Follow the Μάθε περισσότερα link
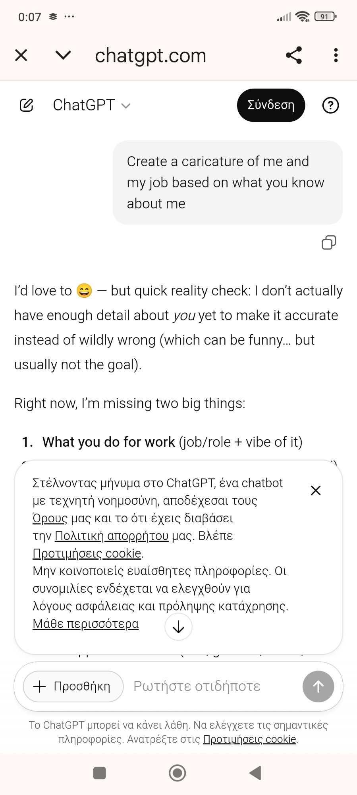Screen dimensions: 357x795 [x=86, y=624]
